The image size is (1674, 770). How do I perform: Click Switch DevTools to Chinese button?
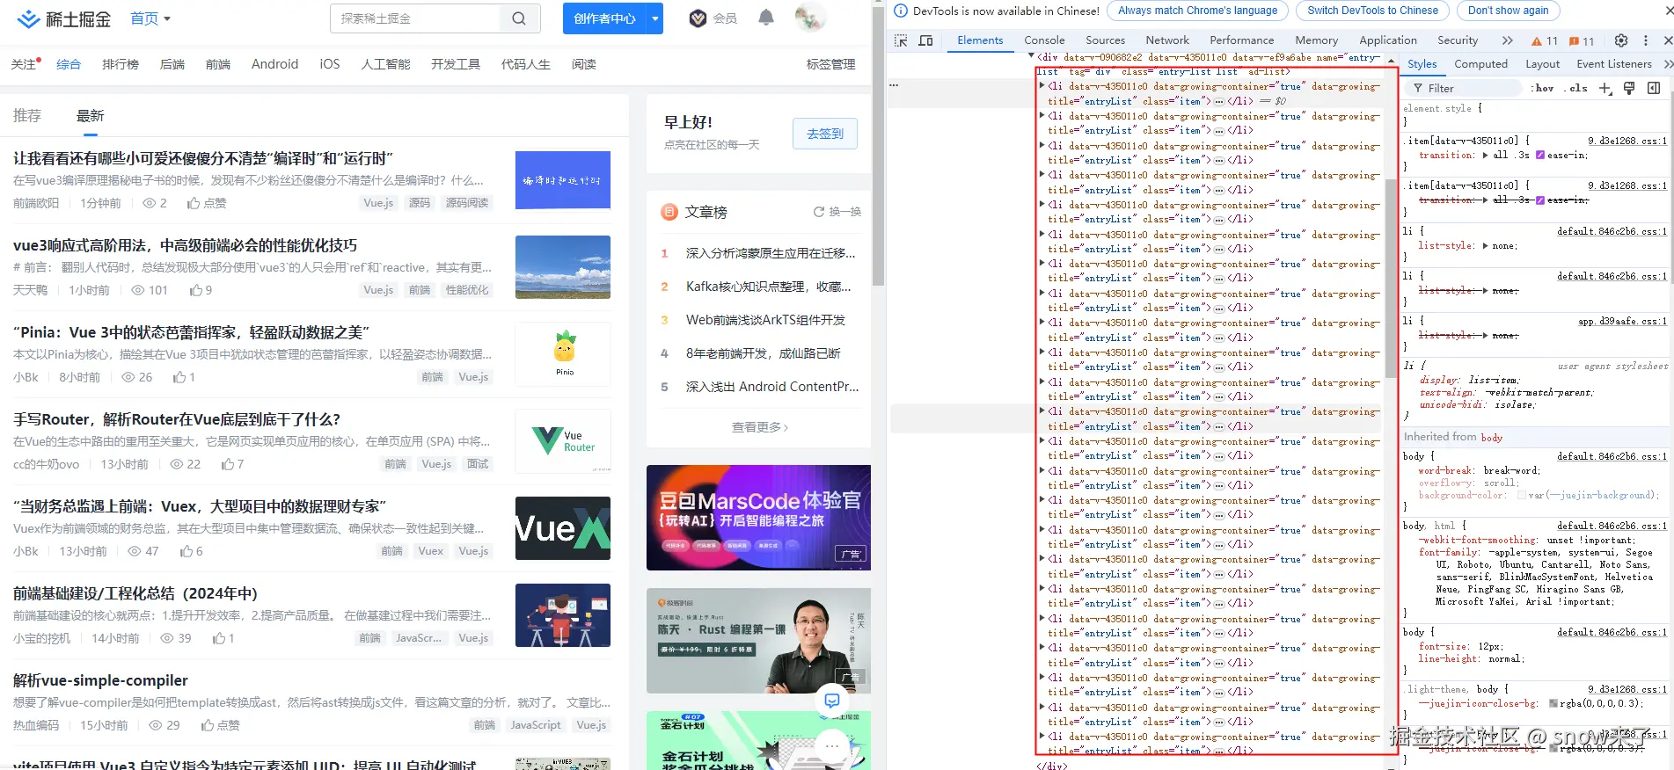tap(1372, 11)
